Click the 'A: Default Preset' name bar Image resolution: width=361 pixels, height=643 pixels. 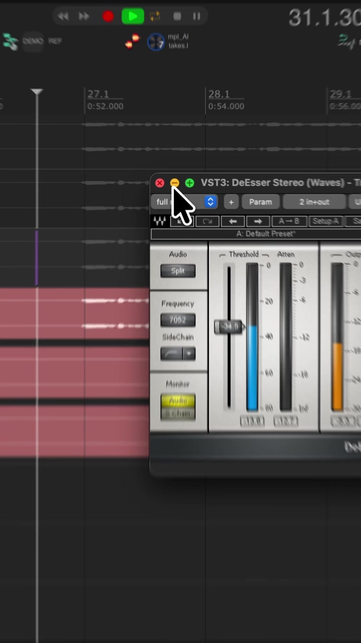(266, 234)
